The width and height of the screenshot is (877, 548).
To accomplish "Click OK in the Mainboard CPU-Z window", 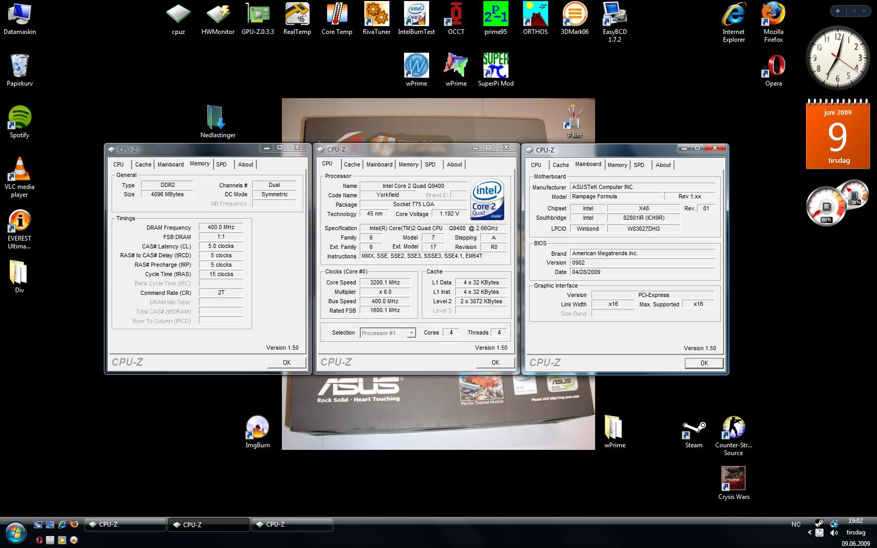I will pyautogui.click(x=704, y=363).
